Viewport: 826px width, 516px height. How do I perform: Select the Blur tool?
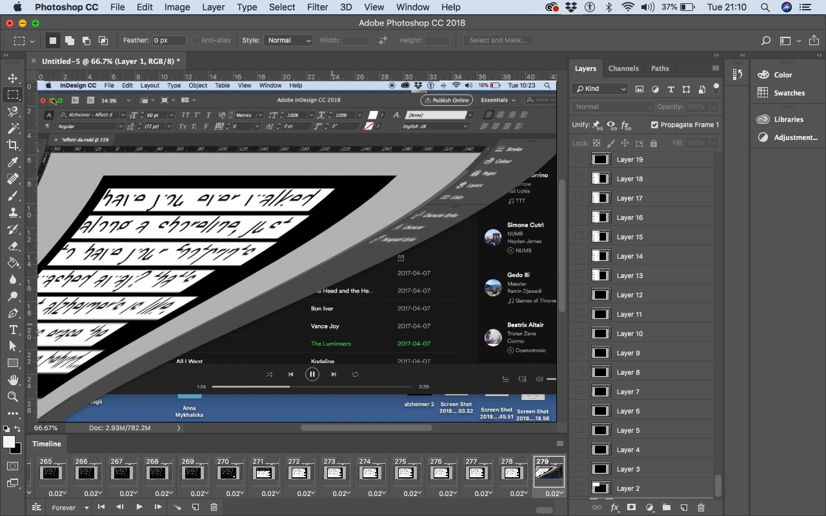point(13,279)
